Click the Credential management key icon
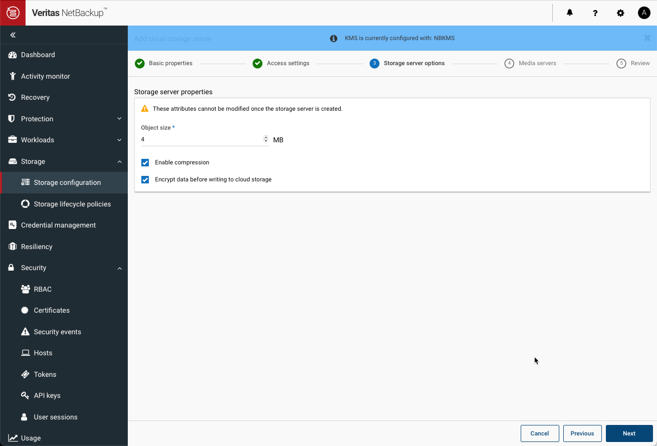 13,225
